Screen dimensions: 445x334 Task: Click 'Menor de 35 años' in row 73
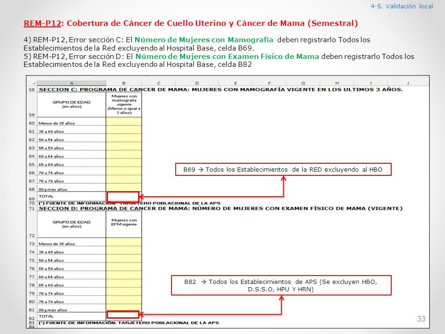coord(57,244)
